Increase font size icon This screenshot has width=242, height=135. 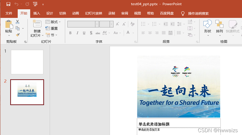tap(118, 24)
